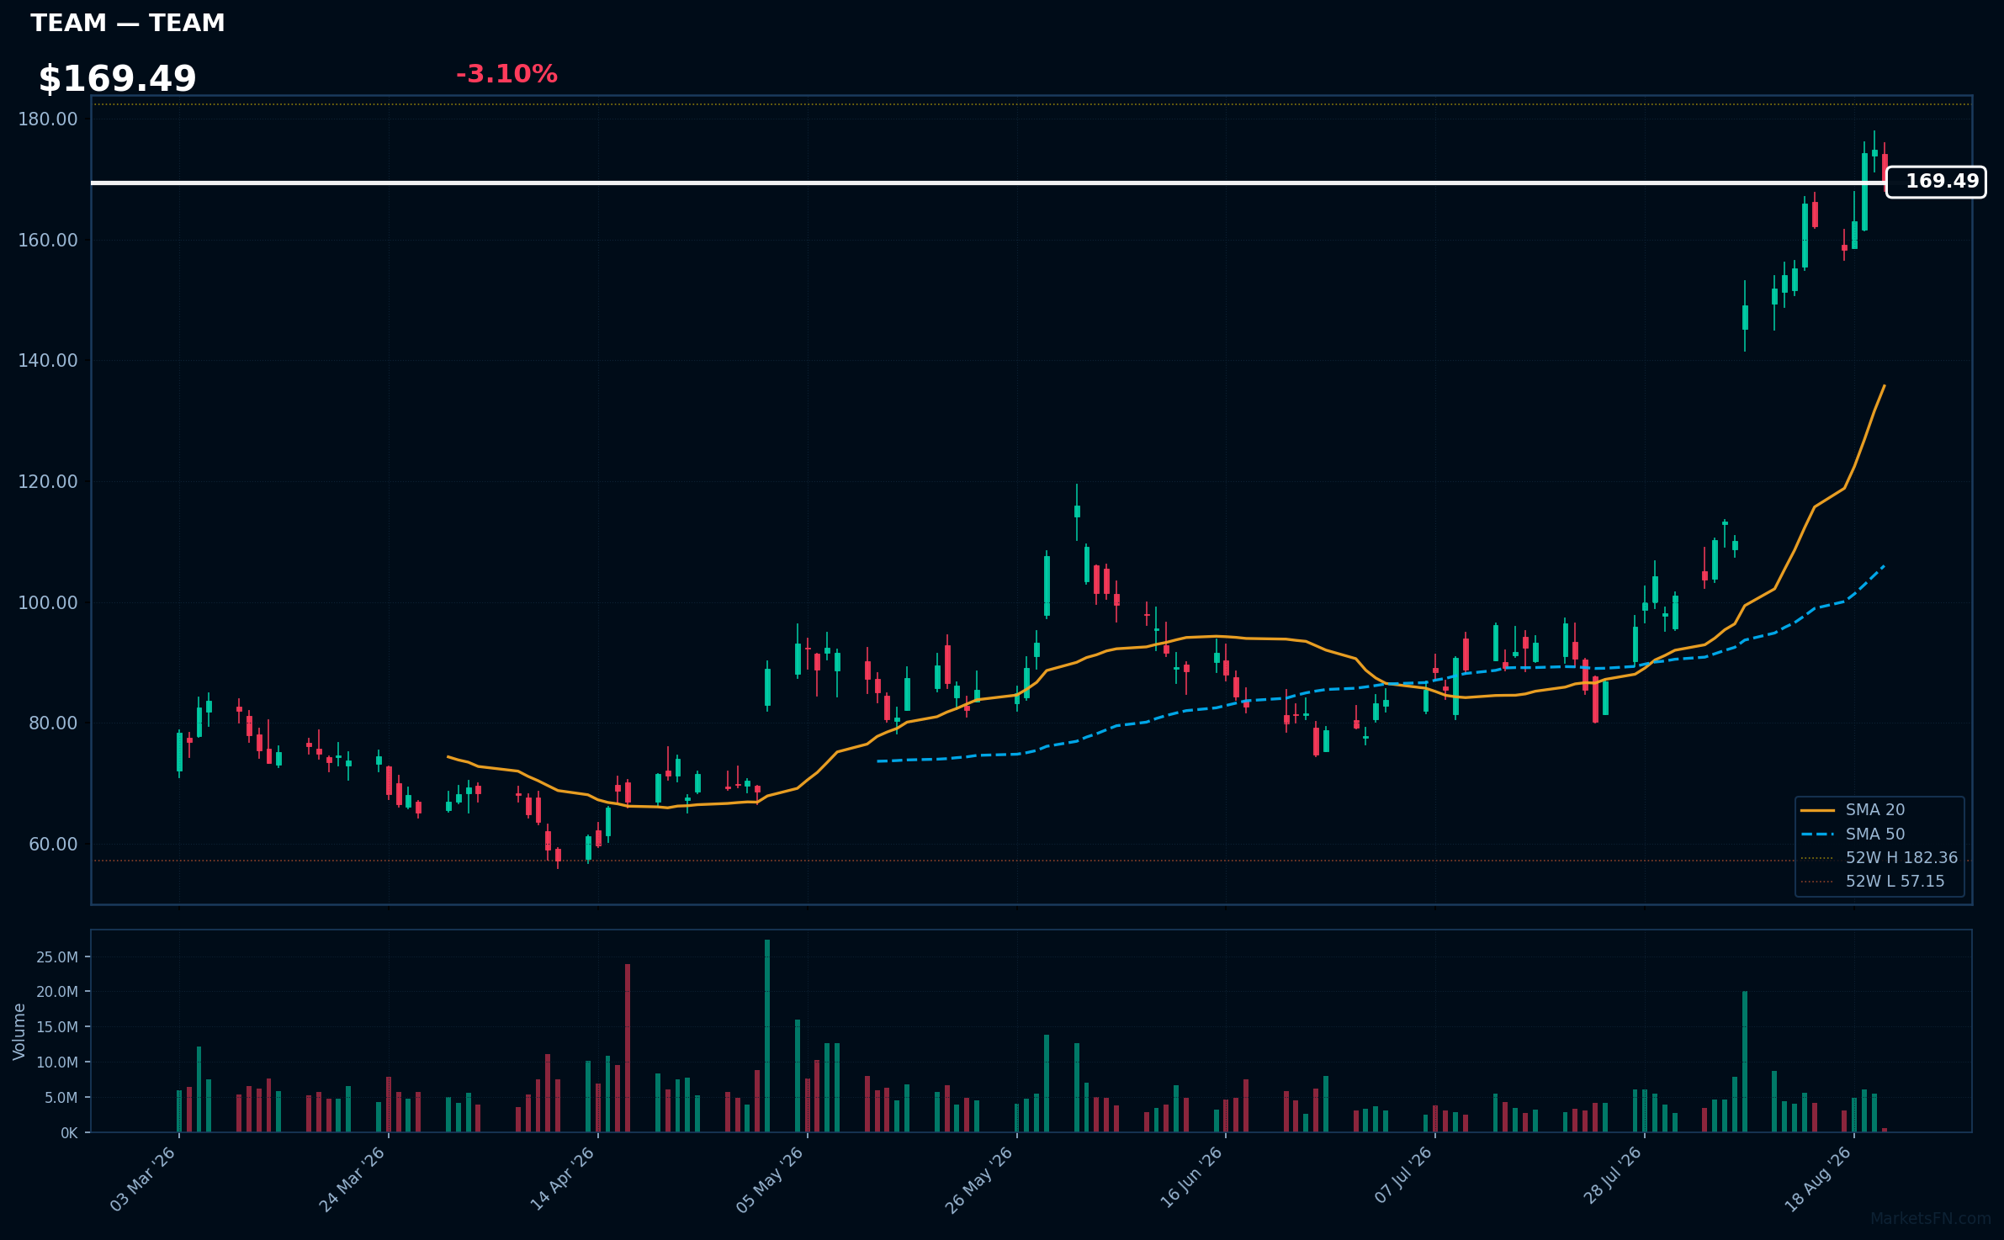
Task: Click the "14 Apr '26" date label
Action: 562,1179
